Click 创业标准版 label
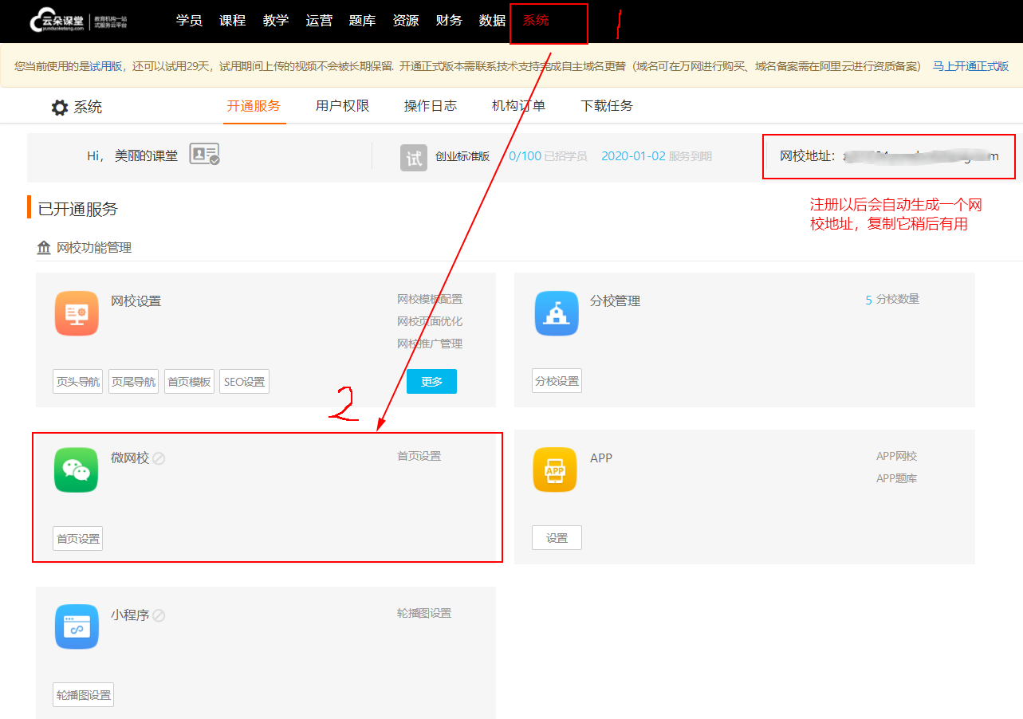This screenshot has width=1023, height=719. point(462,157)
